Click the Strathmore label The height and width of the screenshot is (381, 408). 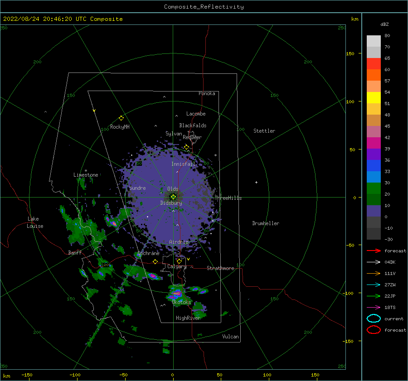(x=220, y=268)
